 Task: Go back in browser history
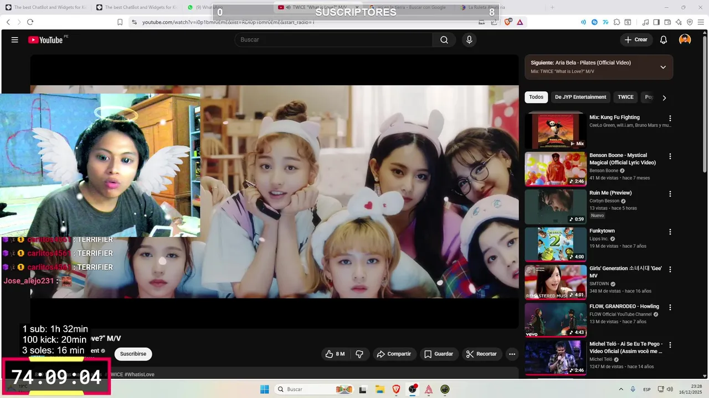point(8,22)
